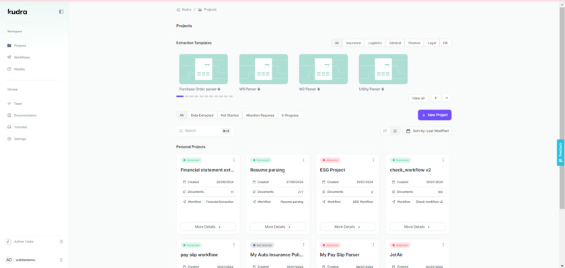The image size is (565, 268).
Task: Open the Active Tasks counter badge
Action: tap(61, 242)
